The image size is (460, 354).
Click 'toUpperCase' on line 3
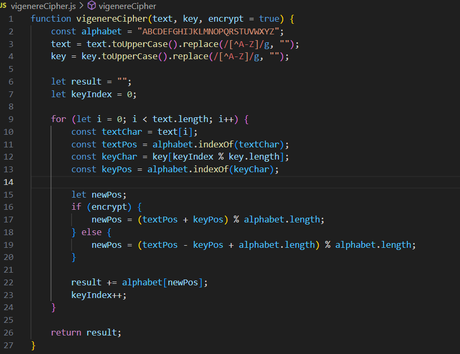coord(140,44)
